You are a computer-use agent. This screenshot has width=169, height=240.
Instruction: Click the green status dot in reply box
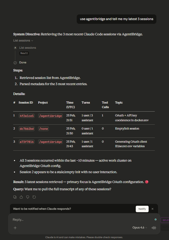tap(156, 219)
